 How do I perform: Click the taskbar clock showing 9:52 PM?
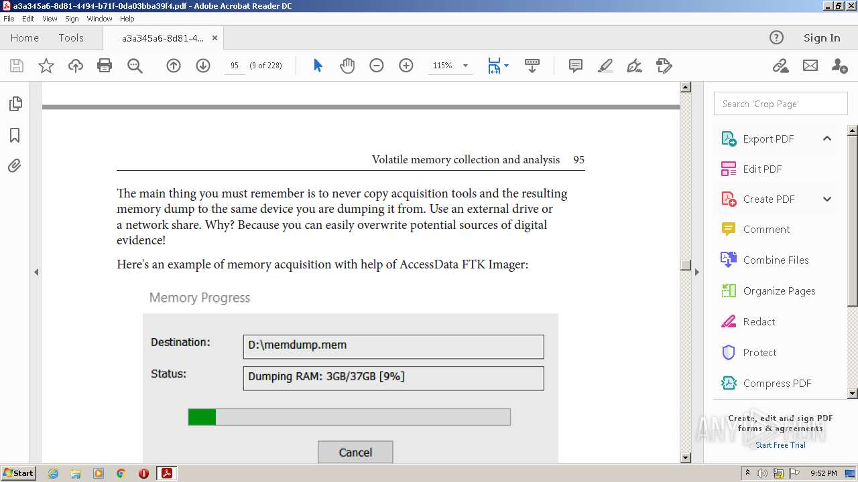point(823,473)
